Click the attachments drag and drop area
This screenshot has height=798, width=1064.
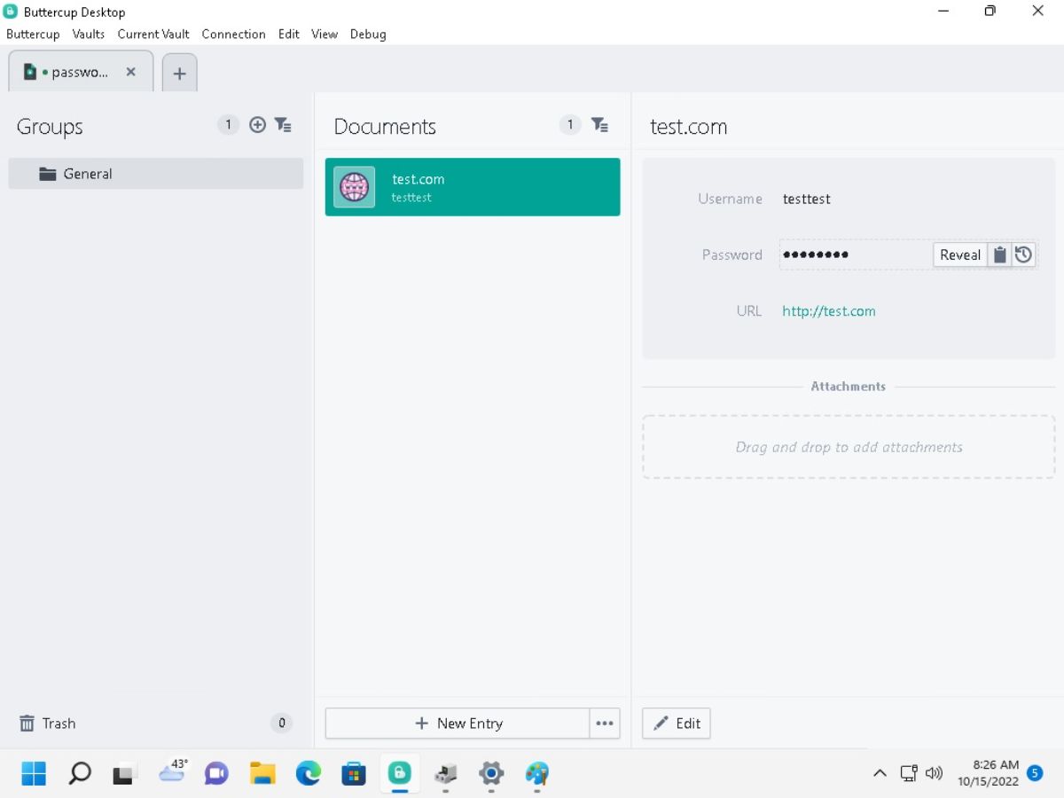click(x=849, y=447)
